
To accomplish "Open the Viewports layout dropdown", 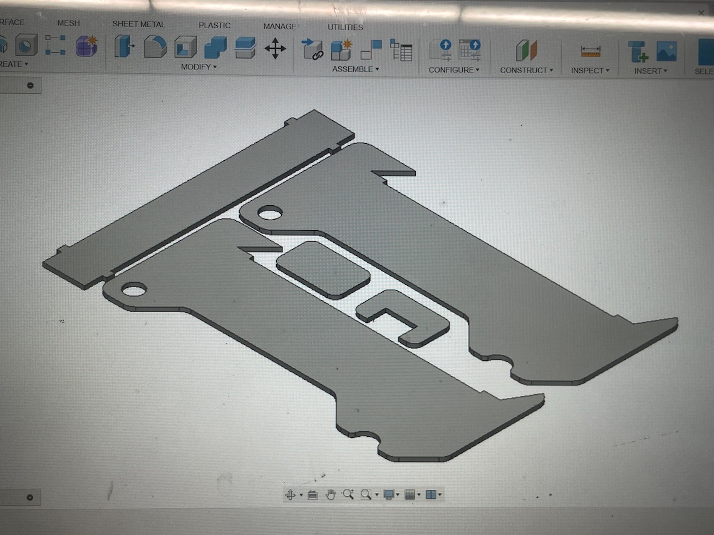I will pyautogui.click(x=433, y=494).
